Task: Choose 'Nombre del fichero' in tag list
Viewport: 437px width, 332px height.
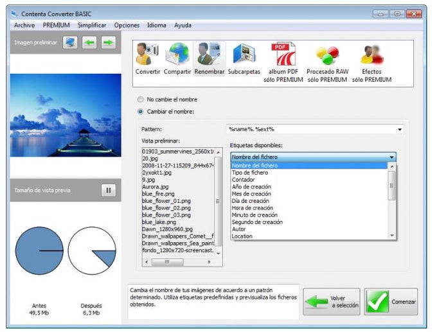Action: pos(309,166)
